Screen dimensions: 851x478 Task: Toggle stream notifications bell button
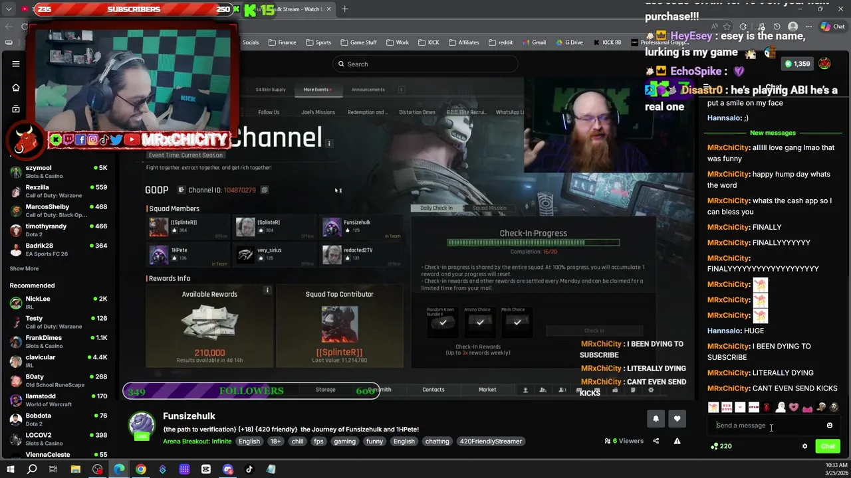tap(656, 418)
